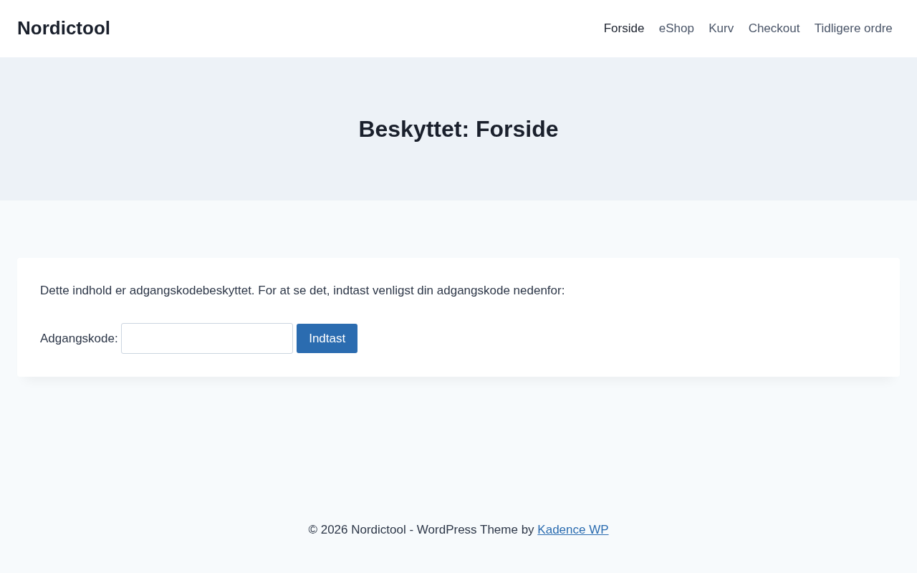
Task: Click the Nordictool site title
Action: click(64, 28)
